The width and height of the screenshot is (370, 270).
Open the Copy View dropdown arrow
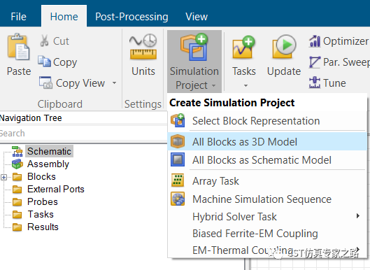(x=115, y=83)
